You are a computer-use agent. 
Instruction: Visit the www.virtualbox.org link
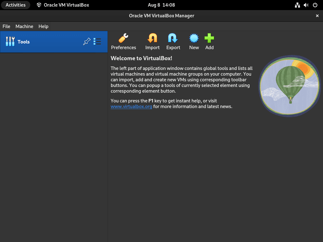131,107
